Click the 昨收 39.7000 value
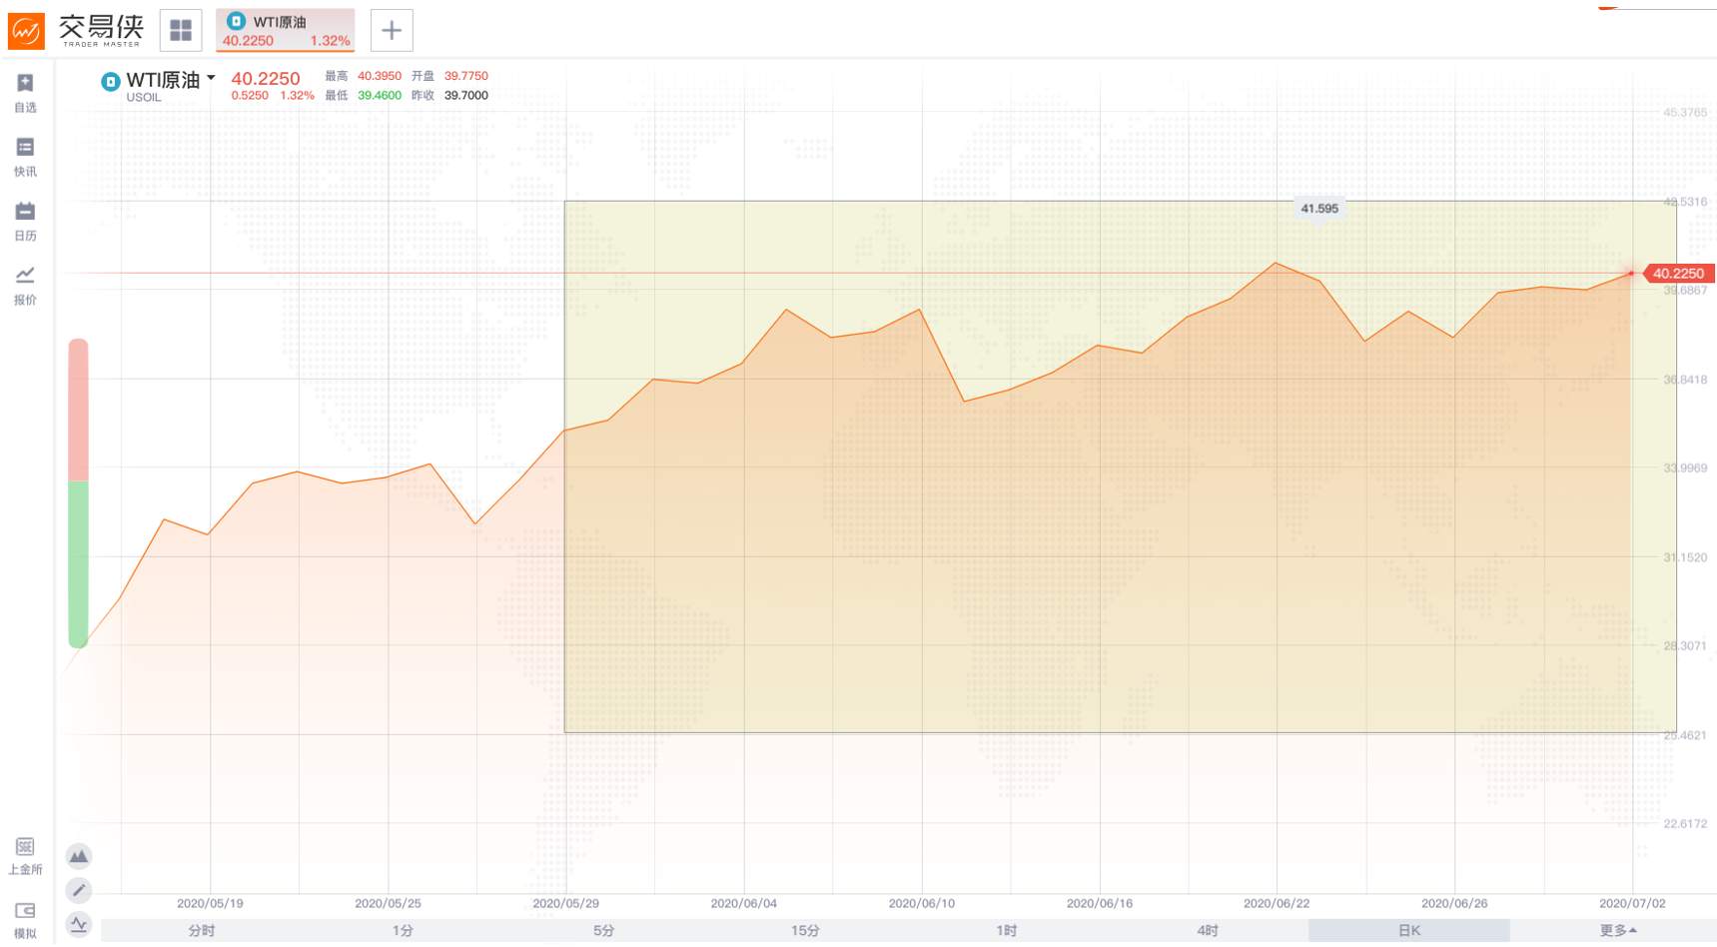This screenshot has height=947, width=1717. coord(466,96)
